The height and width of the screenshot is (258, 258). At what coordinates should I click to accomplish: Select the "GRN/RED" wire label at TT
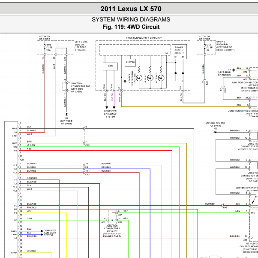tap(32, 178)
